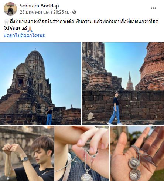The height and width of the screenshot is (181, 164).
Task: Click the second caption line ให้กับแบงค์
Action: click(x=16, y=29)
